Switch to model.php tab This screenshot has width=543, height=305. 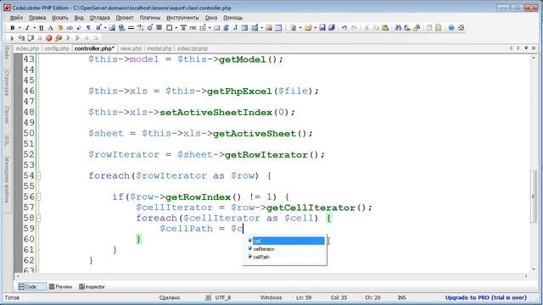click(x=160, y=49)
